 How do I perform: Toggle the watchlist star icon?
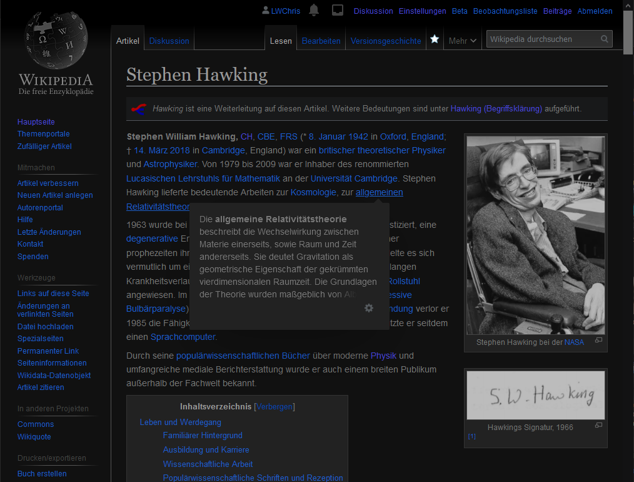[x=435, y=39]
